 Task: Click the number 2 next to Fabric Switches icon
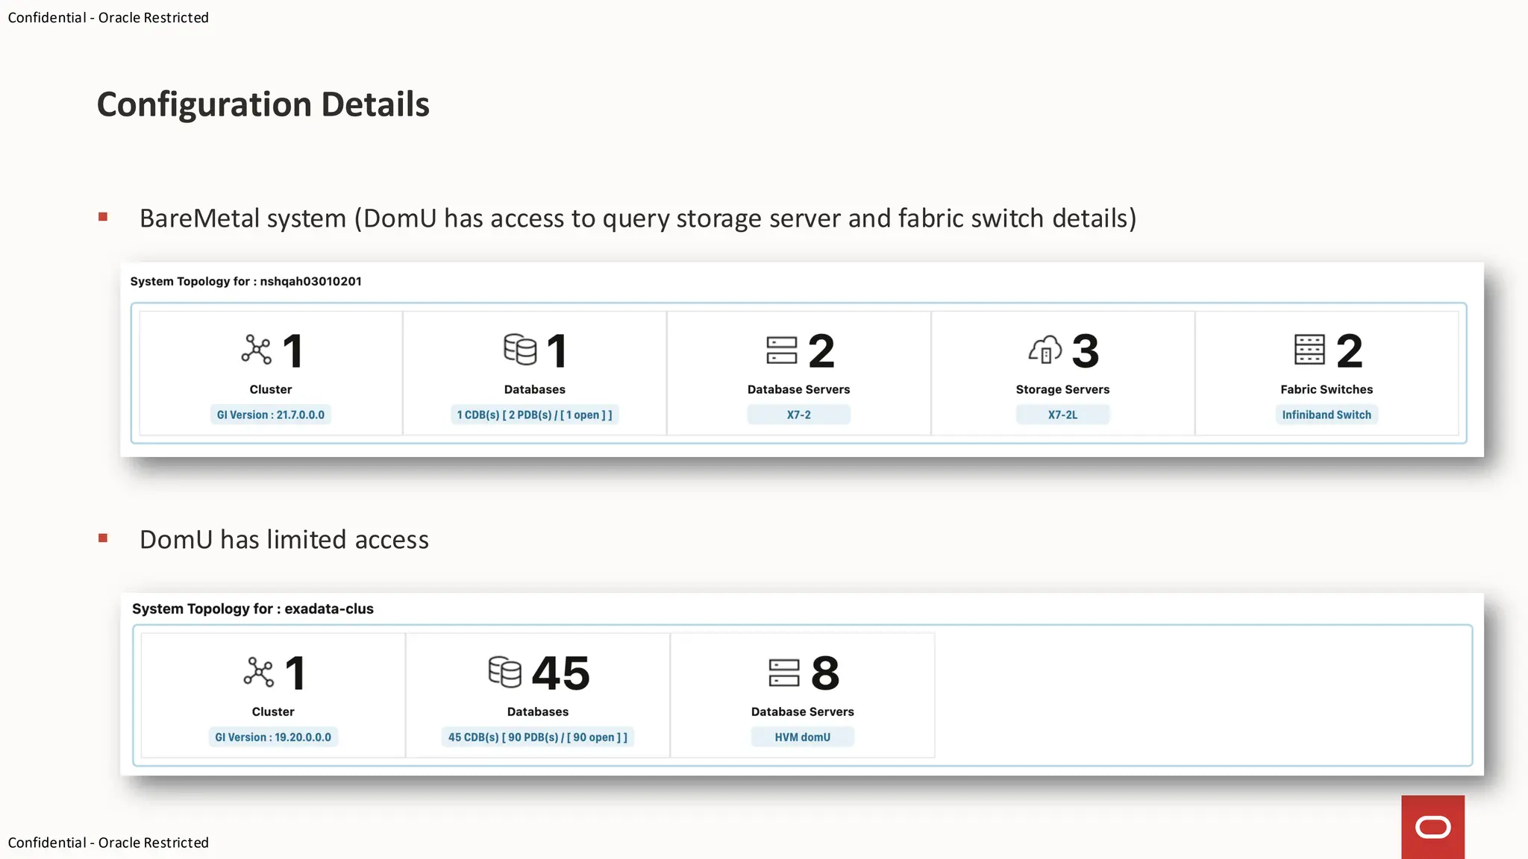1350,350
